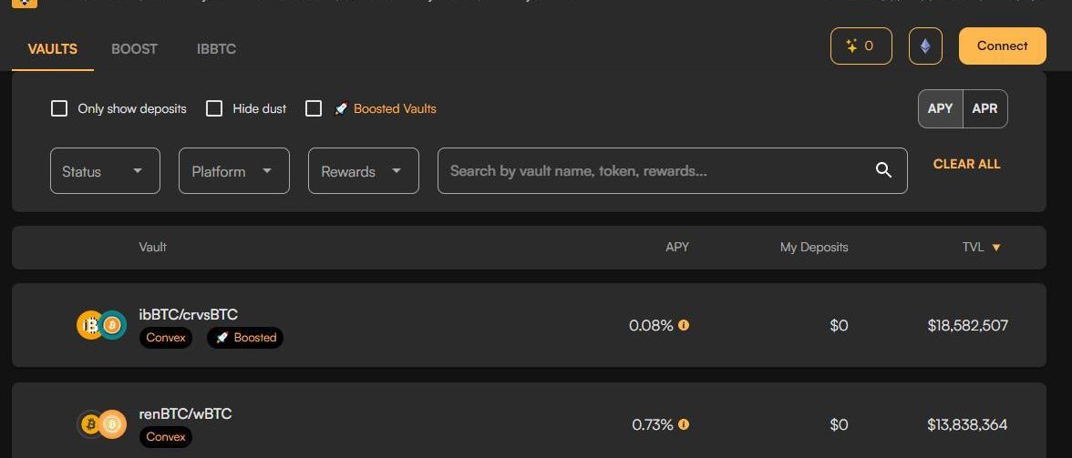
Task: Expand the Platform dropdown filter
Action: tap(233, 171)
